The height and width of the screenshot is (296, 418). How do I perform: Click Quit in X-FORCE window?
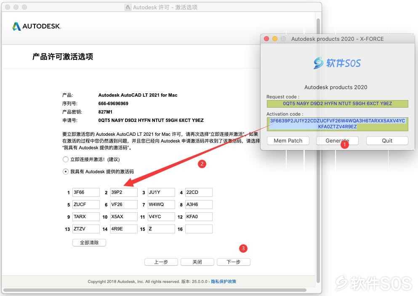coord(387,140)
